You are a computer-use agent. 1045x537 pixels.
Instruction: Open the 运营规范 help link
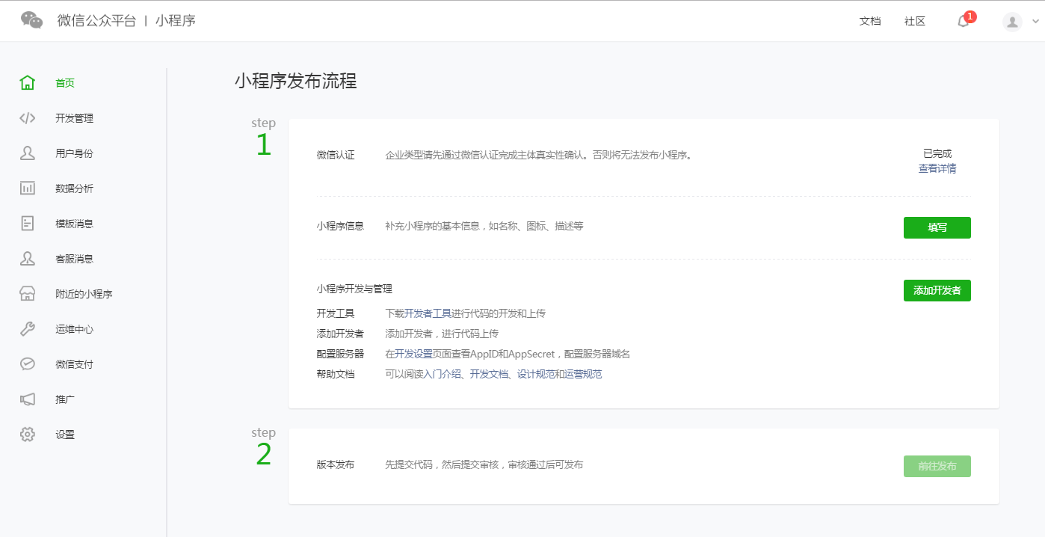(x=583, y=374)
